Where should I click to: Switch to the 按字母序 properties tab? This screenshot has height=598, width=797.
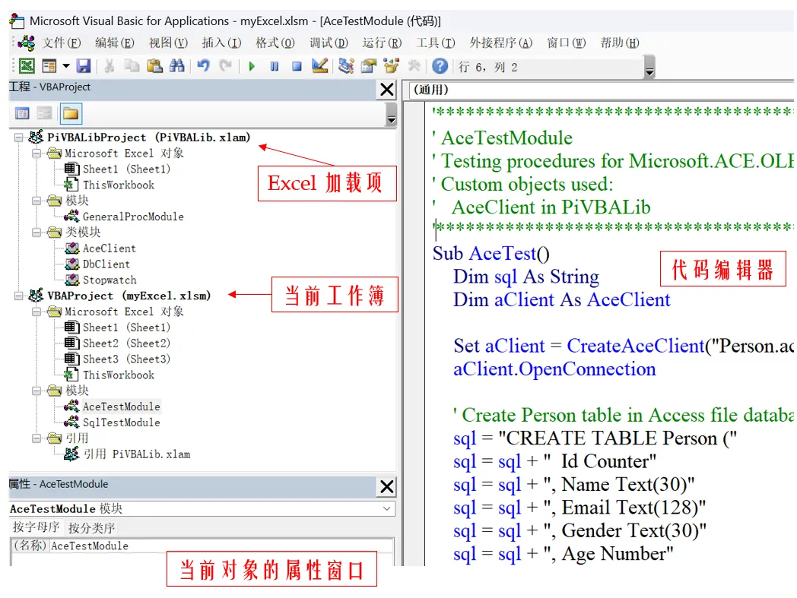point(36,528)
